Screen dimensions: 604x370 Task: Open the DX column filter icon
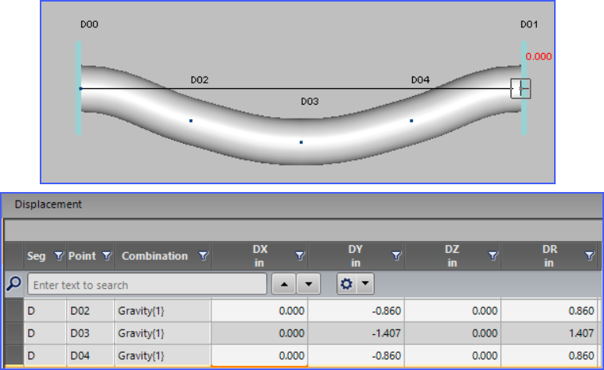[x=300, y=255]
